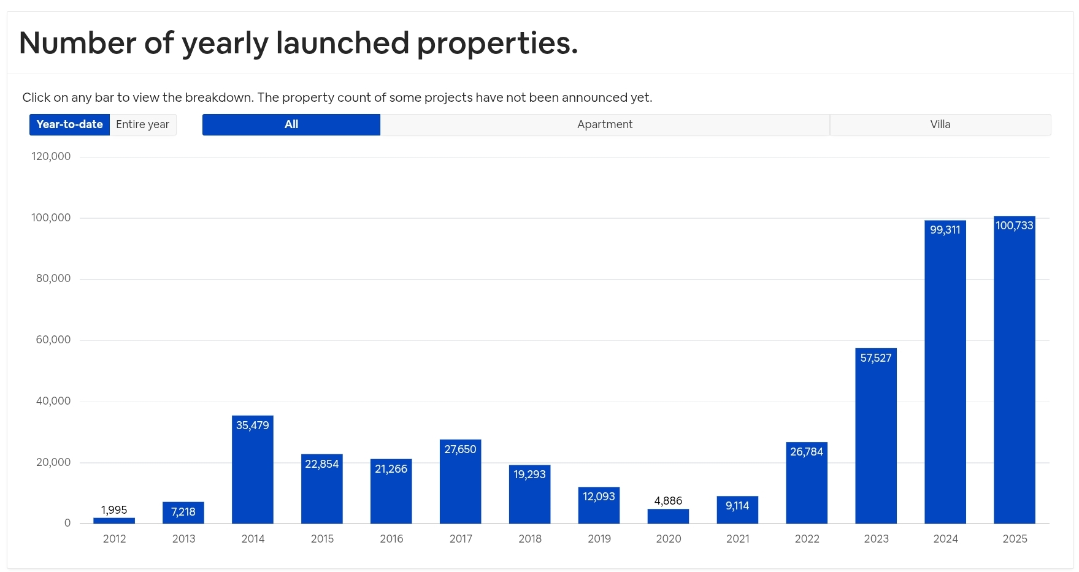Click the chart title text

click(x=298, y=43)
